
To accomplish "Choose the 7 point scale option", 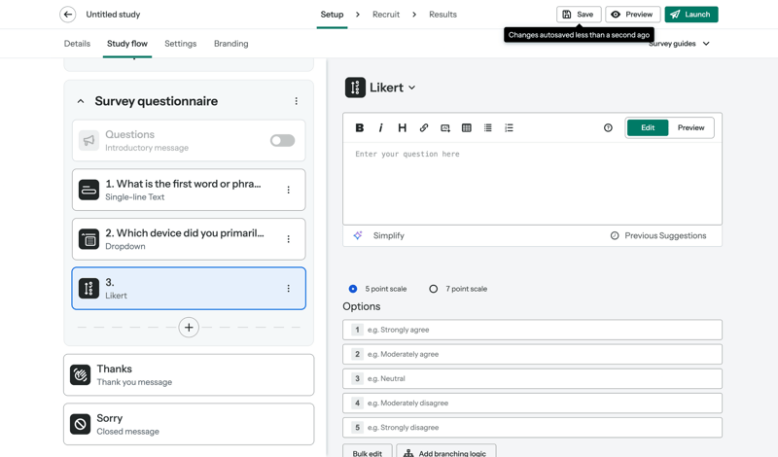I will pyautogui.click(x=434, y=289).
